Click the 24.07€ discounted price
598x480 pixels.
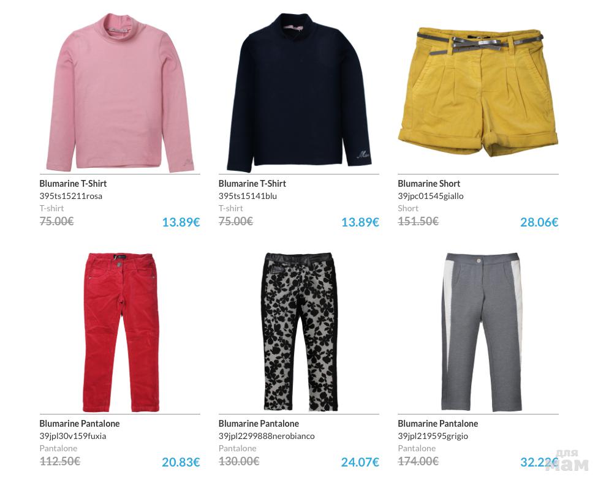(360, 462)
